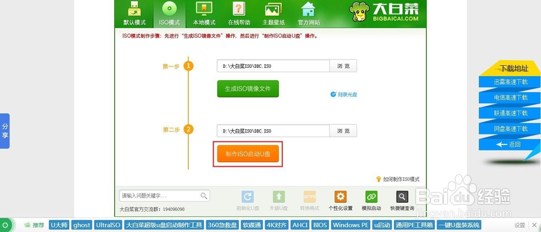The height and width of the screenshot is (232, 541).
Task: Click the ghost tag
Action: click(82, 225)
